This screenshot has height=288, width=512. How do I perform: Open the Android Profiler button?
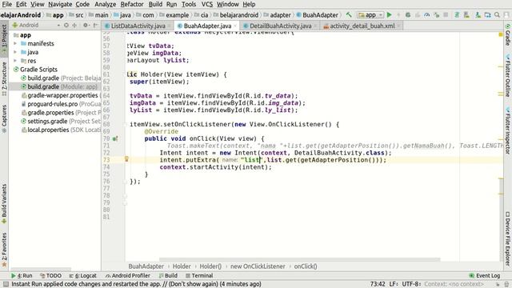tap(127, 275)
